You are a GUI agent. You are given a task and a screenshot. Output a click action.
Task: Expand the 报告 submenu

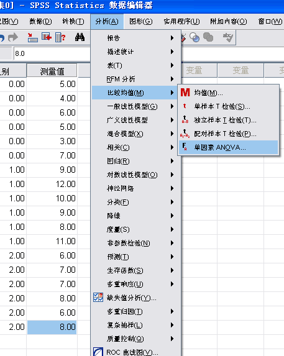[x=135, y=38]
